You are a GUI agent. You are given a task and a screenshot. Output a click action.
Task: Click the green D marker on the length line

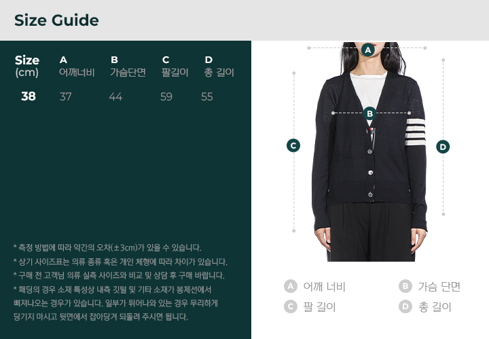(x=443, y=146)
